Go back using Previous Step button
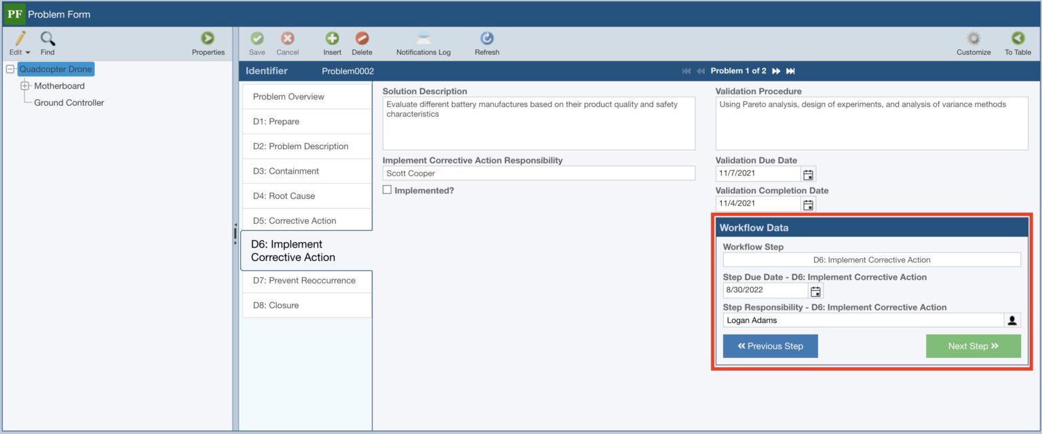Viewport: 1042px width, 434px height. [x=770, y=346]
